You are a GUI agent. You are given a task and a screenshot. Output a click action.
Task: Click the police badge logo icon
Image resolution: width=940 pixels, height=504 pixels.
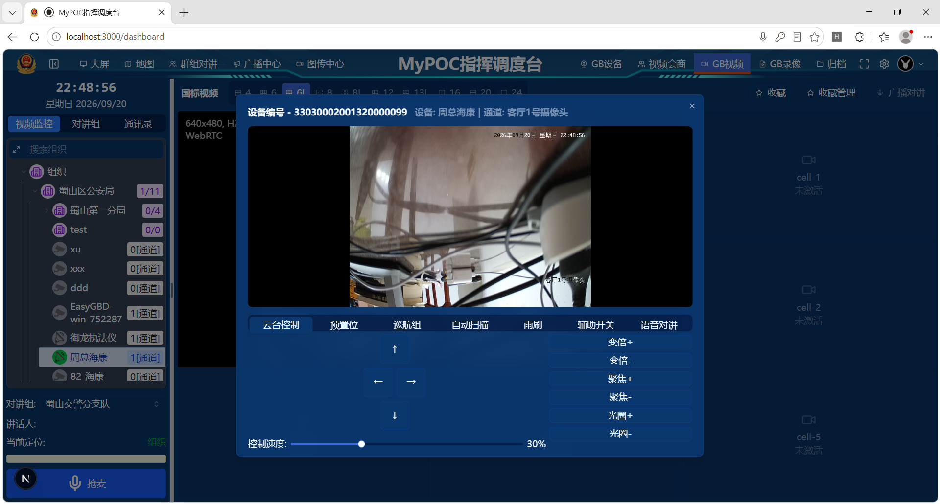click(26, 64)
